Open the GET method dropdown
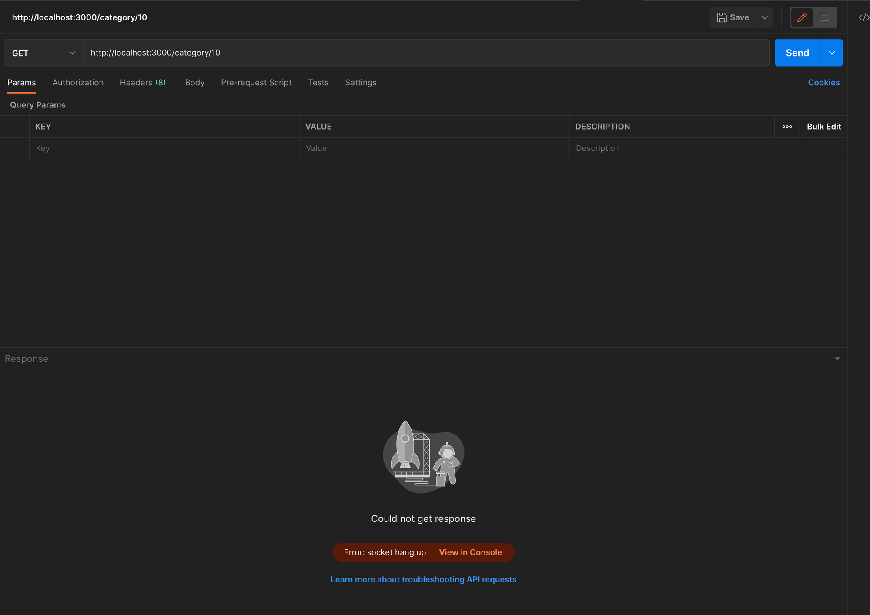Image resolution: width=870 pixels, height=615 pixels. click(x=43, y=53)
